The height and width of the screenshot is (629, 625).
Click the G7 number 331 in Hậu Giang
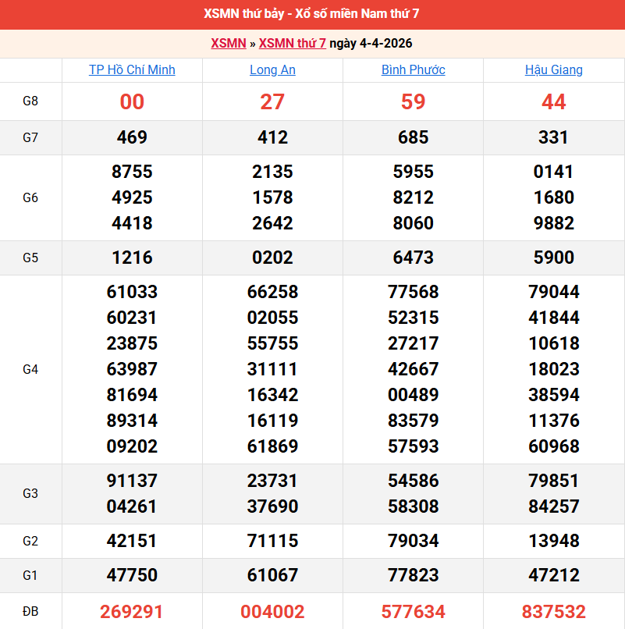[553, 137]
